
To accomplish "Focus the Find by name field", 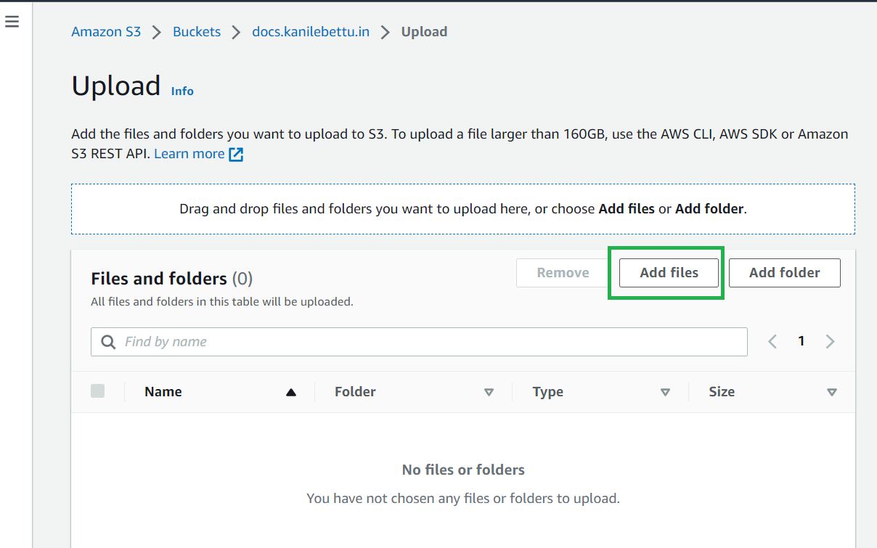I will tap(419, 342).
